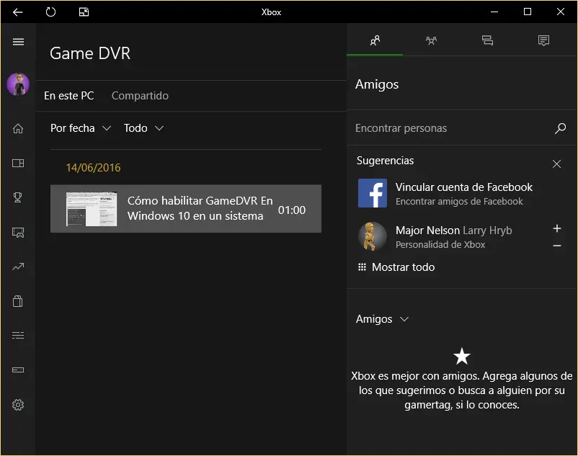
Task: Switch to the Compartido tab
Action: click(140, 96)
